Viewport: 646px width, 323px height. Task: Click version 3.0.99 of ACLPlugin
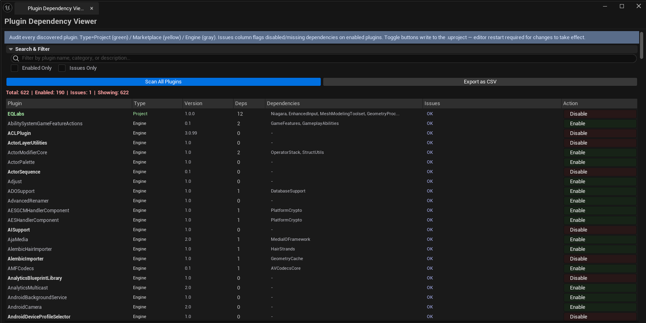(x=191, y=133)
